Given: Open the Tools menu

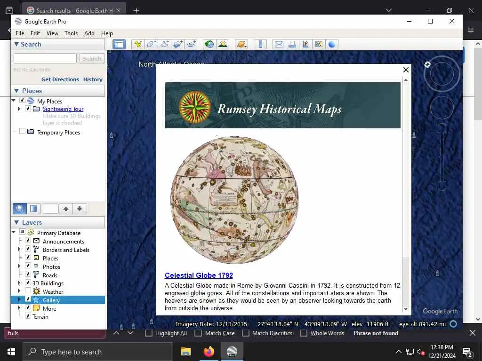Looking at the screenshot, I should [x=71, y=33].
